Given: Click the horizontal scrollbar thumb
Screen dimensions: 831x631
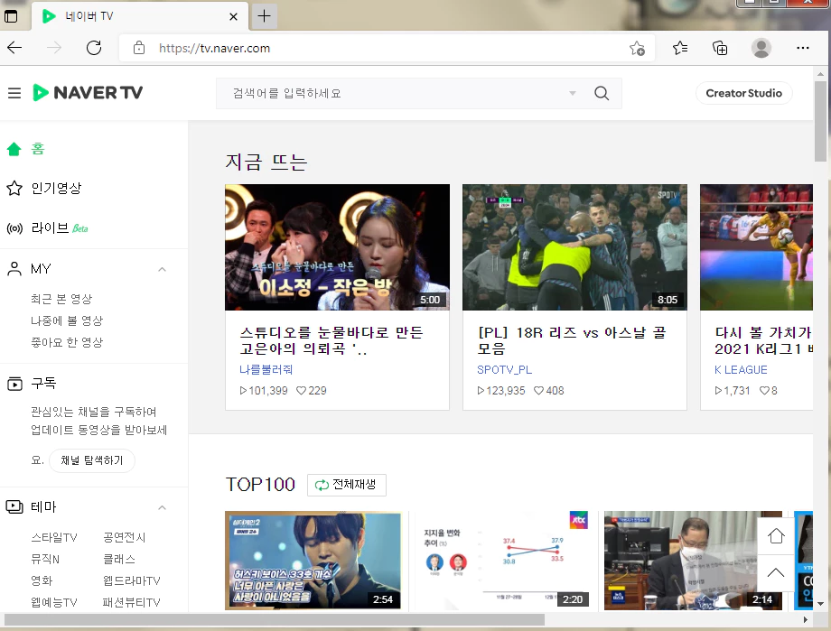Looking at the screenshot, I should [x=274, y=619].
